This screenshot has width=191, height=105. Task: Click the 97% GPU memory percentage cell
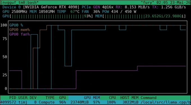[x=96, y=102]
